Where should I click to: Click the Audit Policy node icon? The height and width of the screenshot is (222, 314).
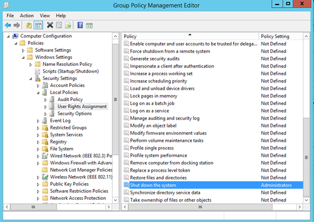[52, 99]
